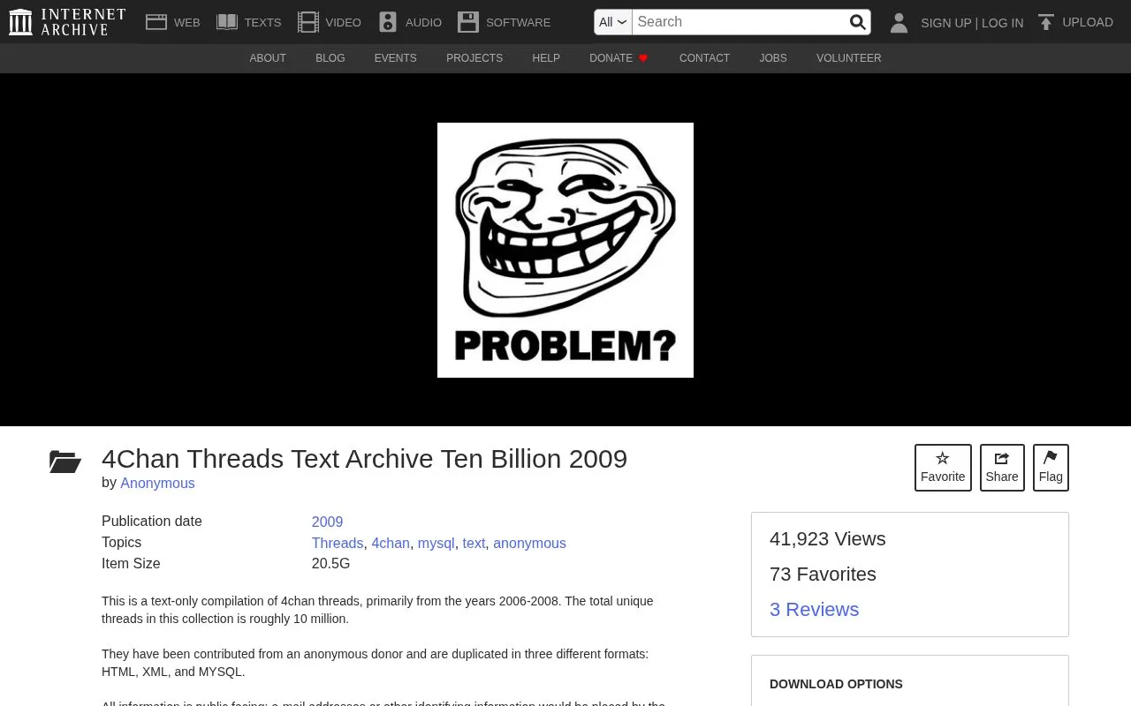The height and width of the screenshot is (706, 1131).
Task: Click the upload arrow icon
Action: [x=1046, y=23]
